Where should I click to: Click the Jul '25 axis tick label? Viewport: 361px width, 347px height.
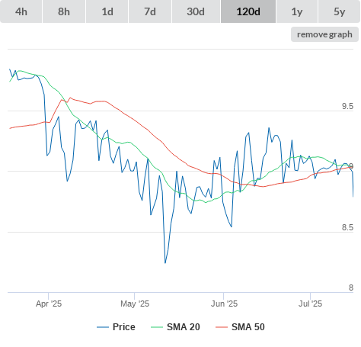click(310, 304)
